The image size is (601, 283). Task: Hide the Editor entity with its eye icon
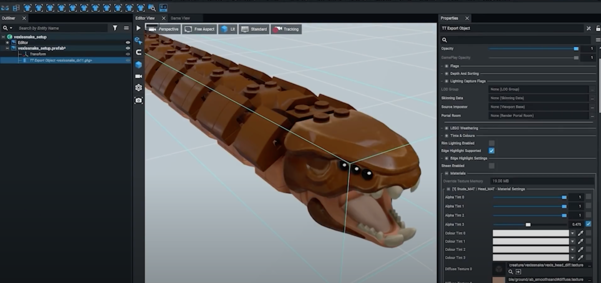128,42
